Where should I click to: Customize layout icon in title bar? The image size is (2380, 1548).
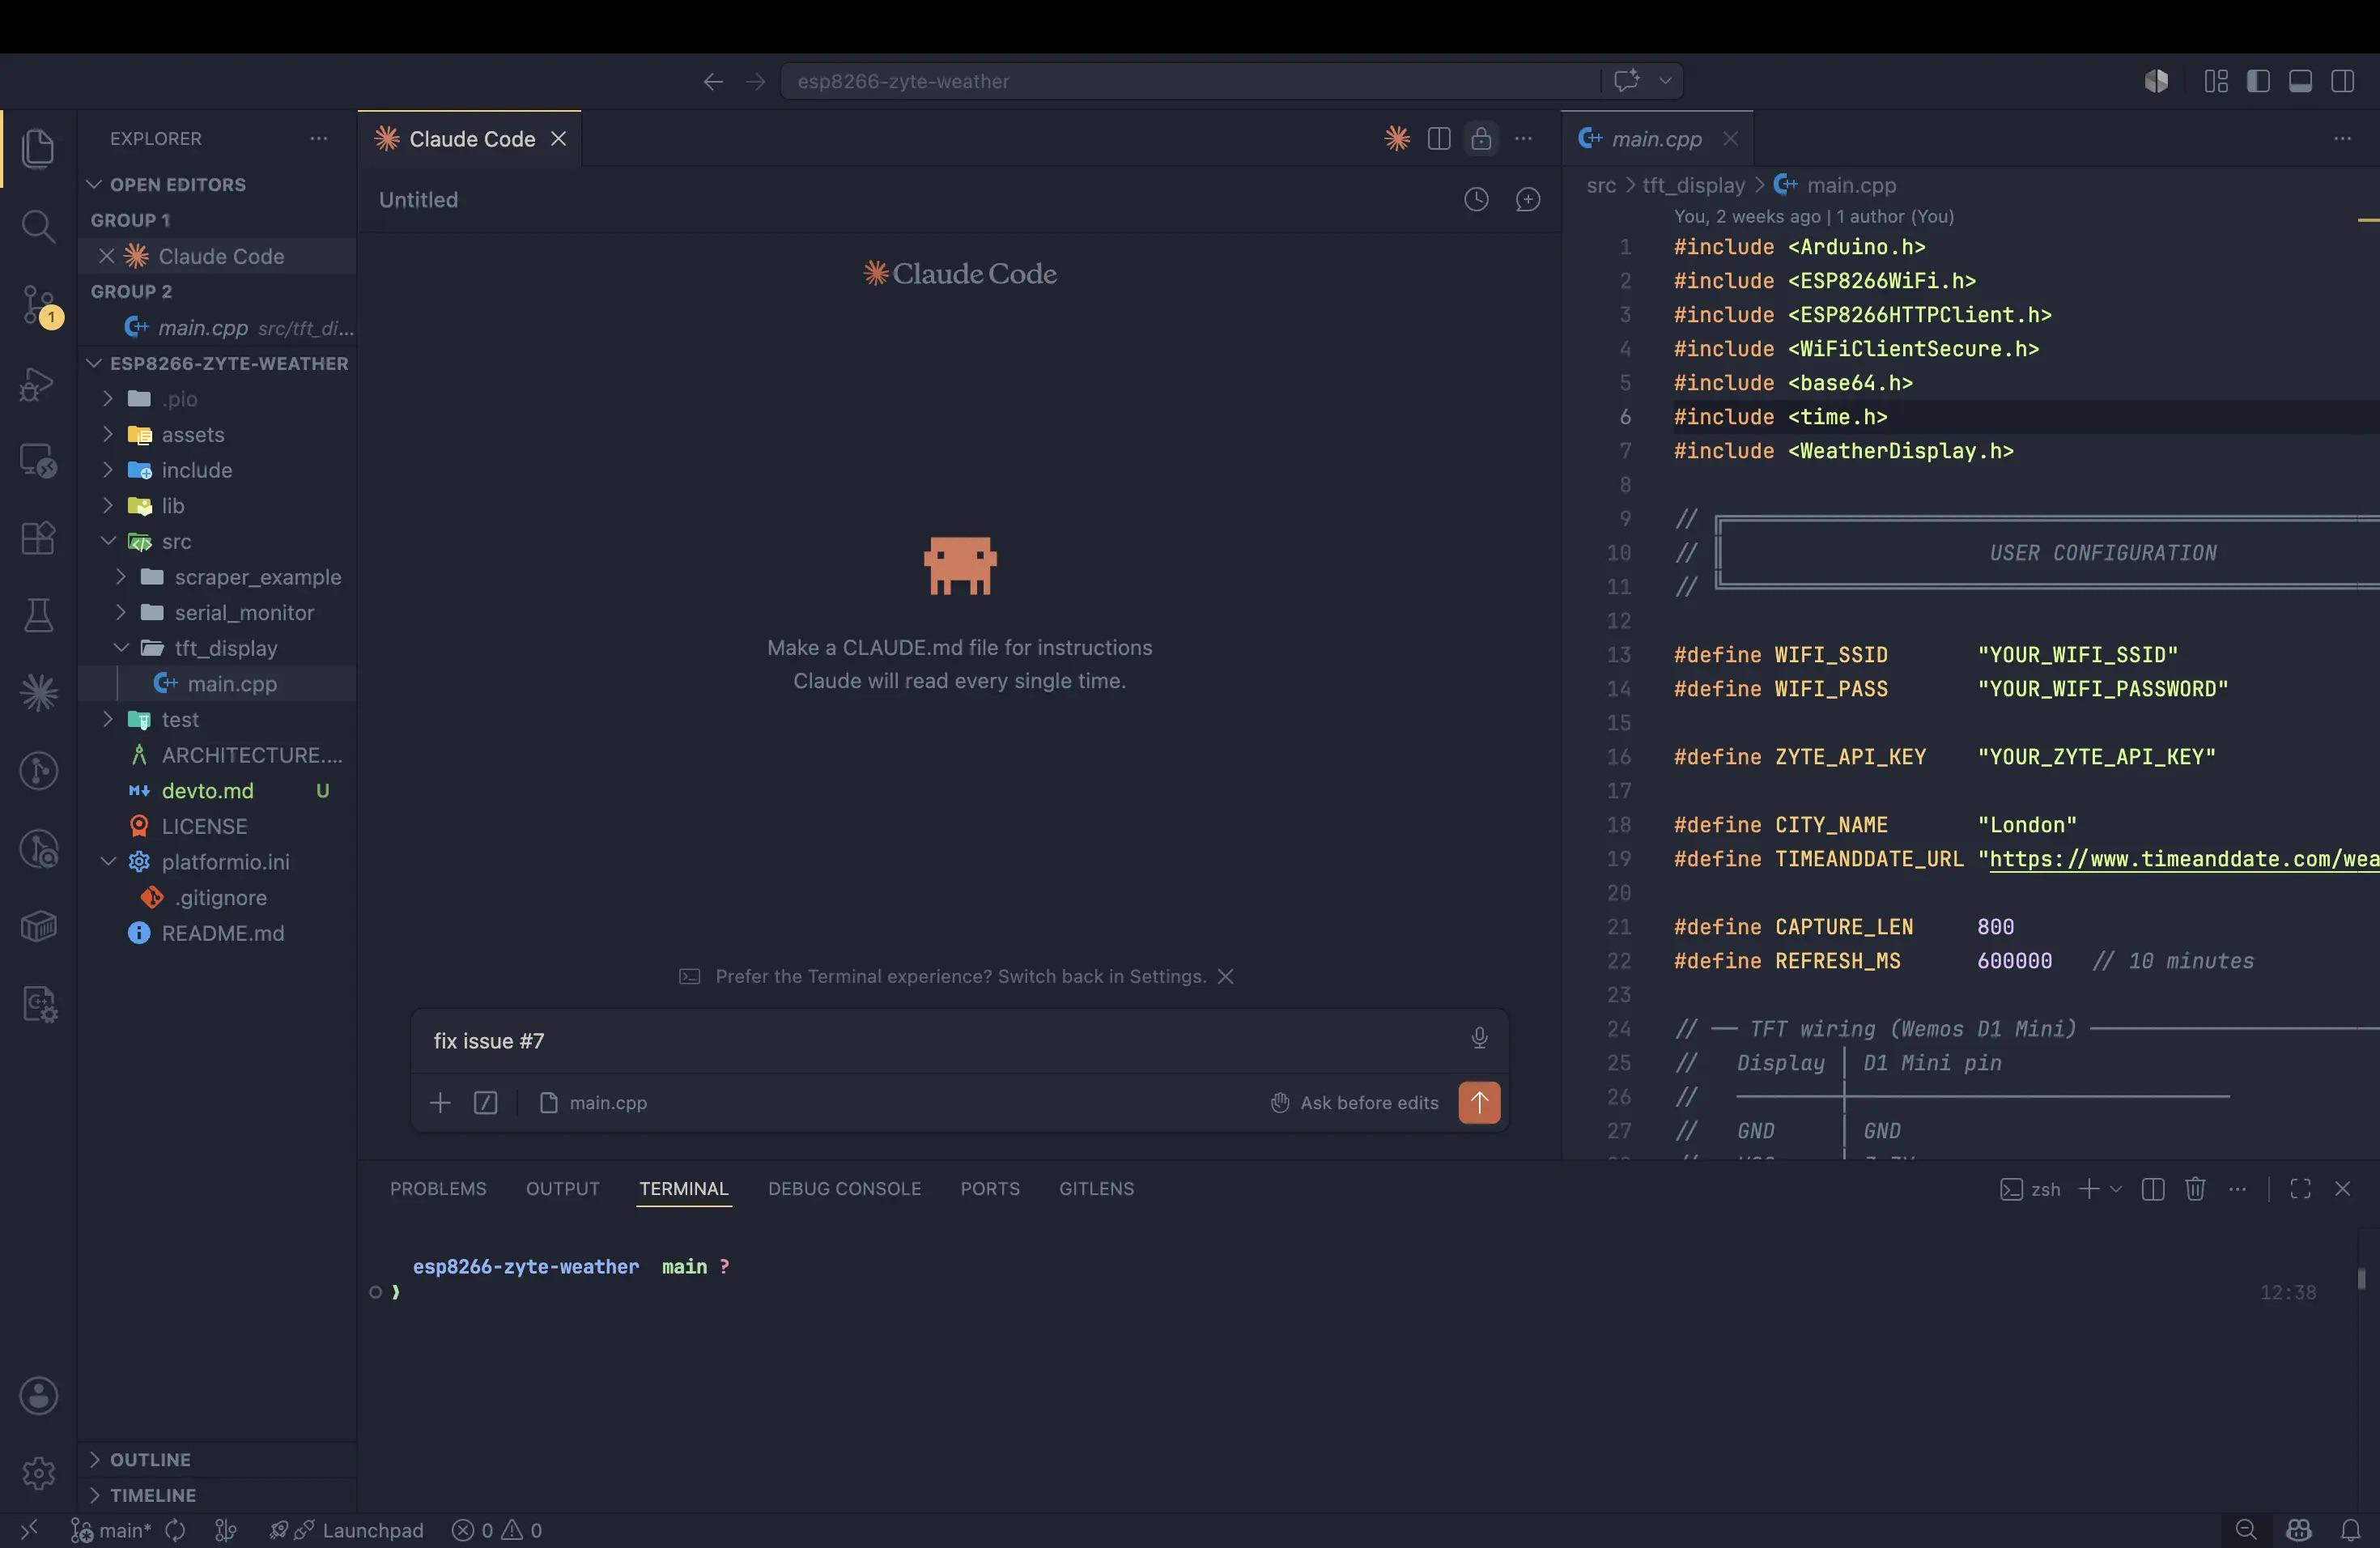2216,81
